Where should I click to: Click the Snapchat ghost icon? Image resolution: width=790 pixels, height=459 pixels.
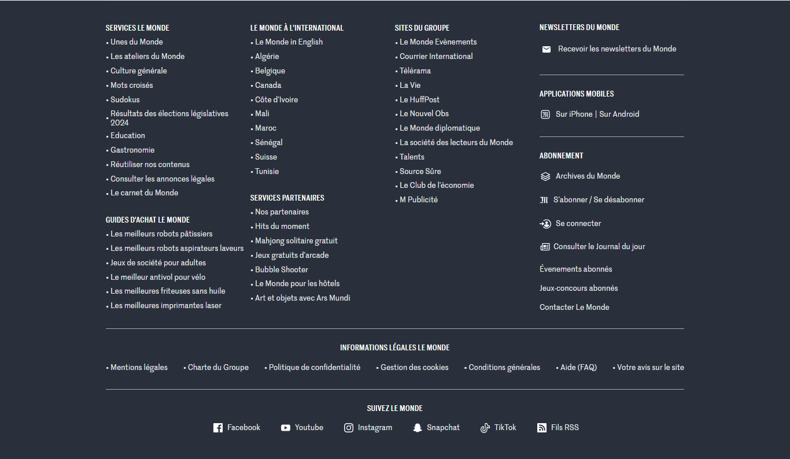click(x=418, y=428)
